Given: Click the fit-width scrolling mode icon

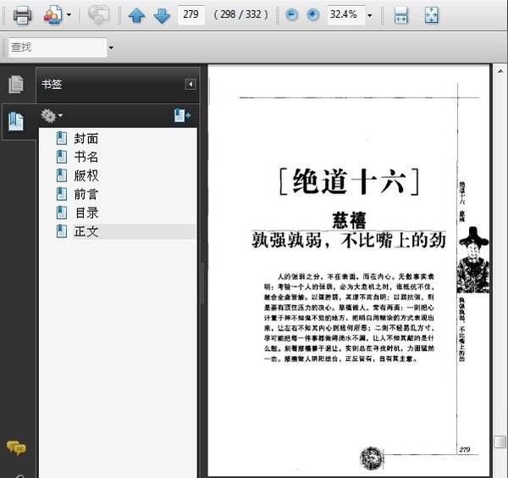Looking at the screenshot, I should tap(401, 14).
